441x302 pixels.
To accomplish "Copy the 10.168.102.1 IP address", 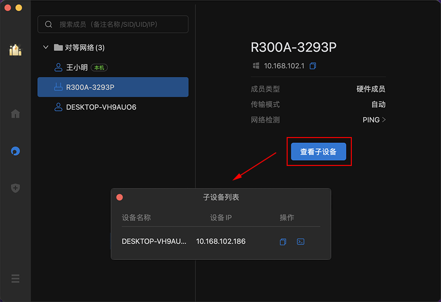I will click(x=313, y=66).
